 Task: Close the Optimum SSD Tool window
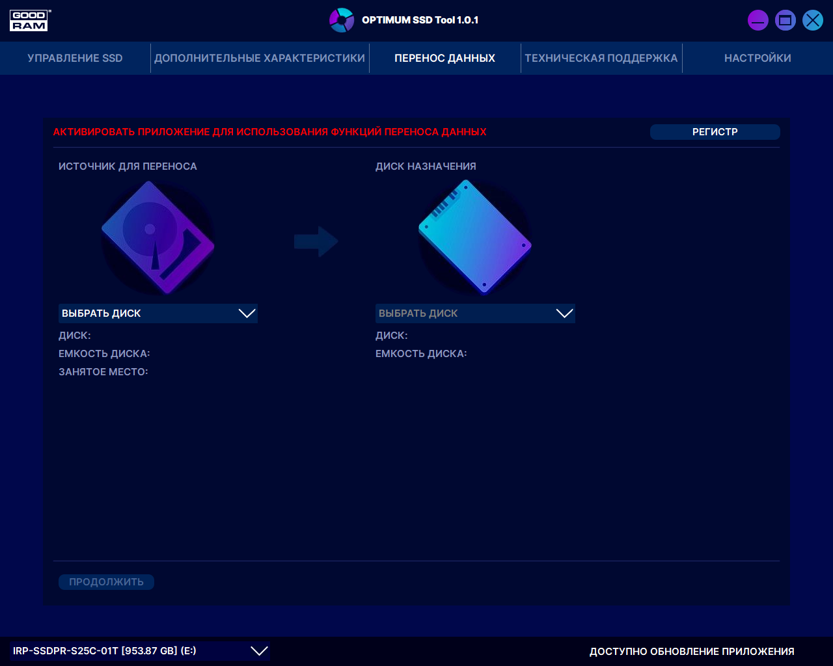tap(812, 20)
